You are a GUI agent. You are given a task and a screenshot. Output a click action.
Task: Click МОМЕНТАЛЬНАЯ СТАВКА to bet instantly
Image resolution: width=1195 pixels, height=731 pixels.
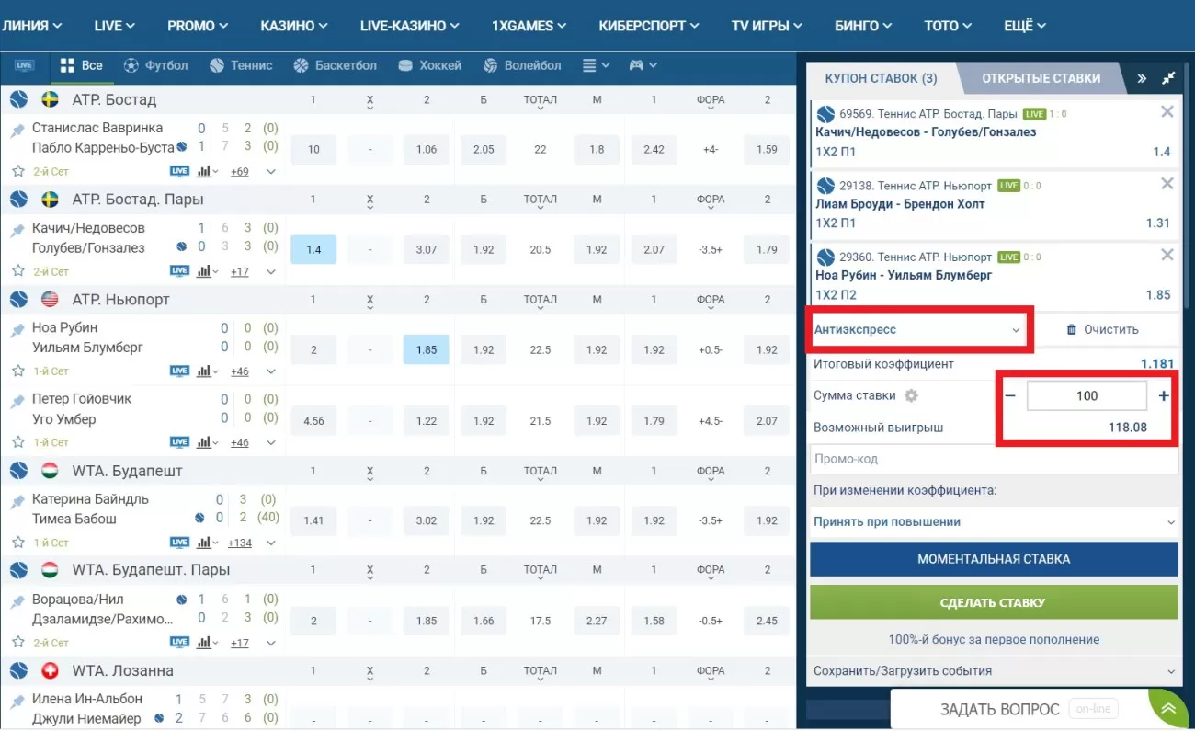[993, 559]
